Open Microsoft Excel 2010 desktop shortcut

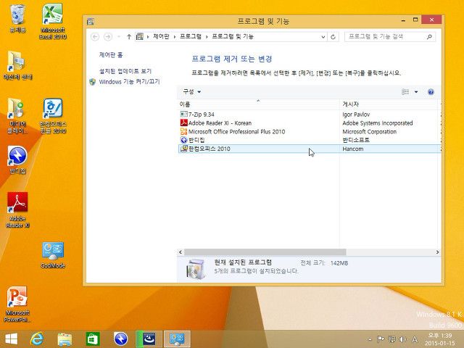click(52, 21)
